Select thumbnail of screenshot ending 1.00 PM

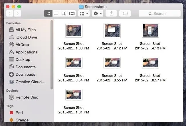pos(74,31)
